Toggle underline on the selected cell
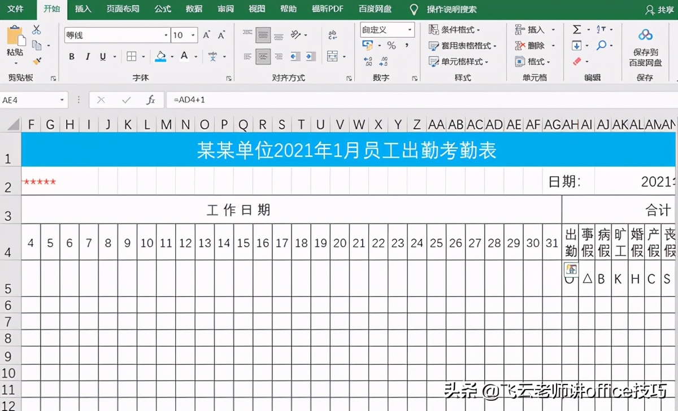Viewport: 678px width, 411px height. point(102,56)
